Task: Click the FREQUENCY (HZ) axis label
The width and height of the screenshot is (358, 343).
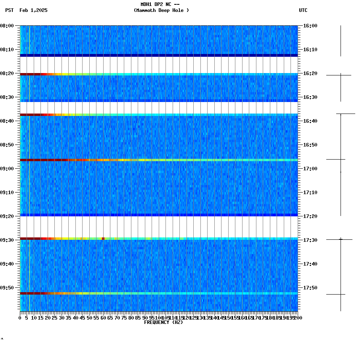Action: tap(163, 322)
